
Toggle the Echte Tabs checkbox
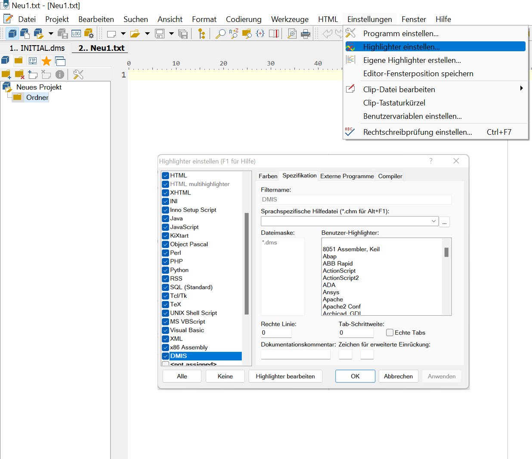[390, 332]
